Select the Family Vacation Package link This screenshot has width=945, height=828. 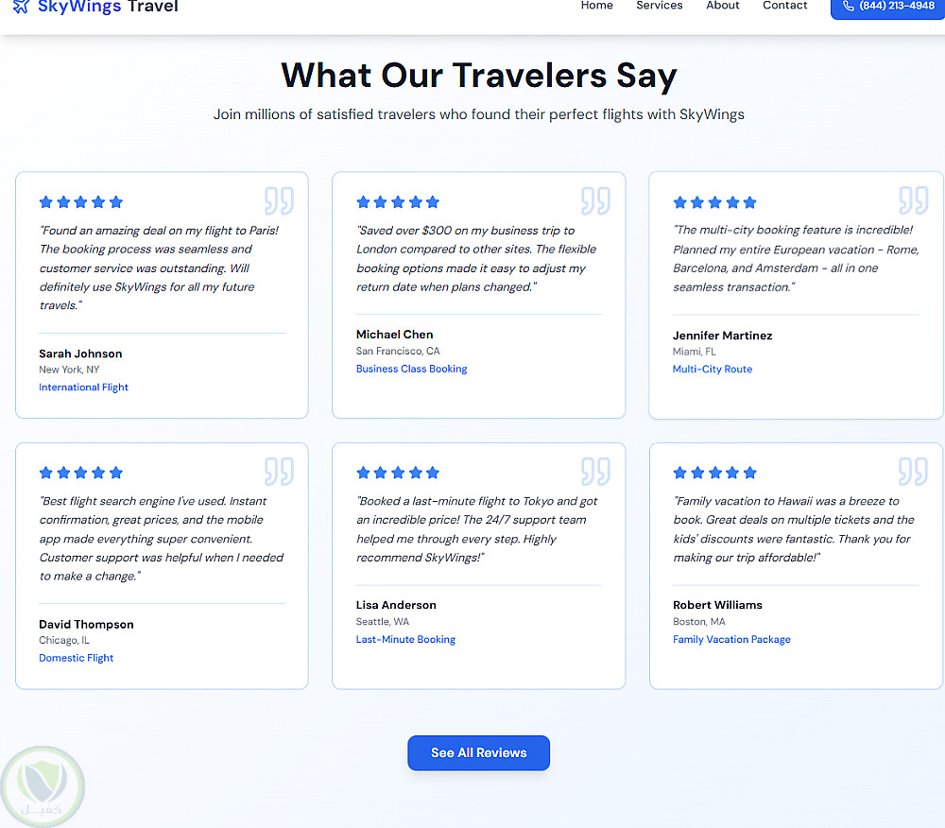click(731, 640)
